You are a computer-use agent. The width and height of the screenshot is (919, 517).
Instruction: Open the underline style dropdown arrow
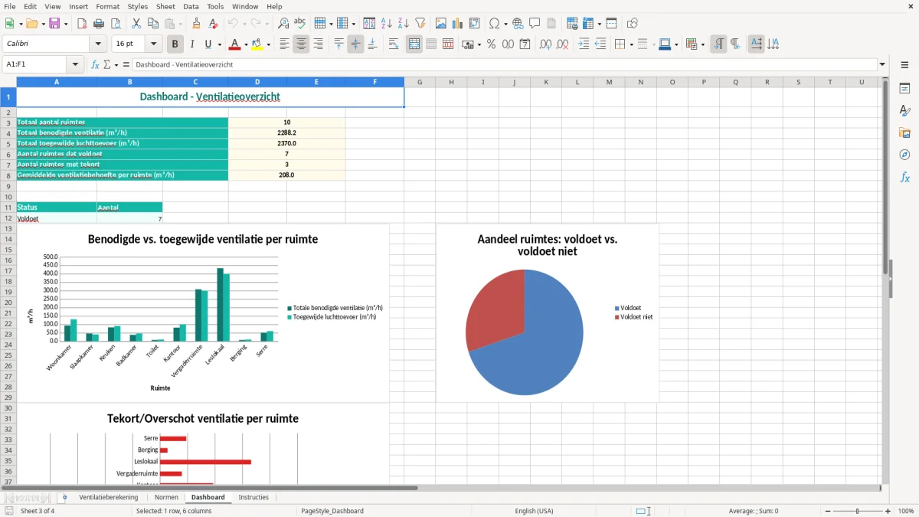pos(219,44)
